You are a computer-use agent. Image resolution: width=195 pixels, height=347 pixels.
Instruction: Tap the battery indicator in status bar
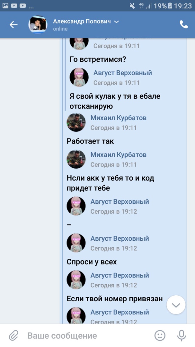pos(170,6)
